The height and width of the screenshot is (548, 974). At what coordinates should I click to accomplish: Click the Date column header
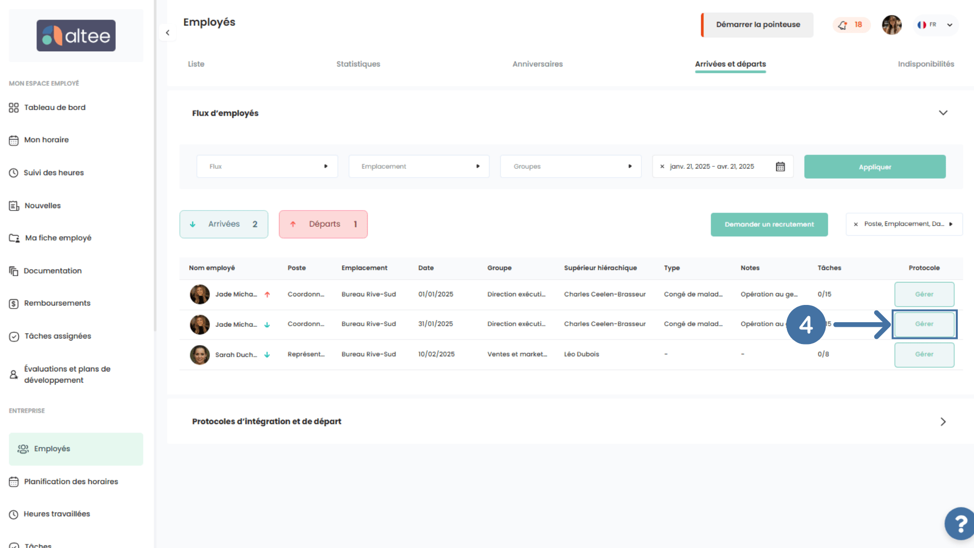coord(426,268)
